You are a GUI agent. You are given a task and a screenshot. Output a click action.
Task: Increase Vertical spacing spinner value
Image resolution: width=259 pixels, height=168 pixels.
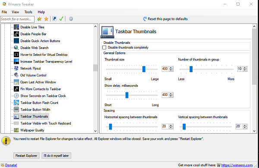(245, 125)
